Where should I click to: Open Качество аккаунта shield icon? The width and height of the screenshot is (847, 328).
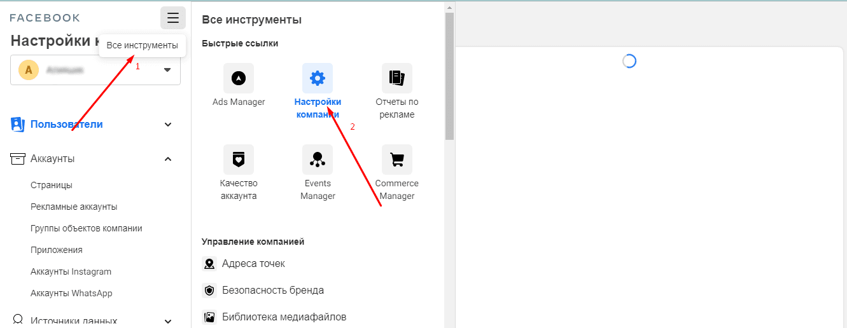pos(239,160)
